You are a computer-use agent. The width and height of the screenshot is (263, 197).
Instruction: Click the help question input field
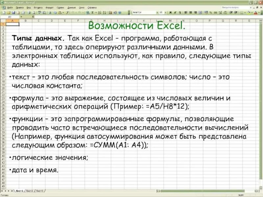(235, 8)
